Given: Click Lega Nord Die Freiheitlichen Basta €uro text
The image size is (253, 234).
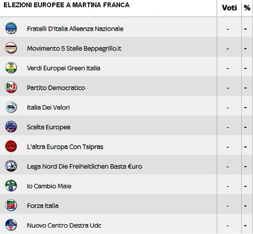Looking at the screenshot, I should point(84,167).
